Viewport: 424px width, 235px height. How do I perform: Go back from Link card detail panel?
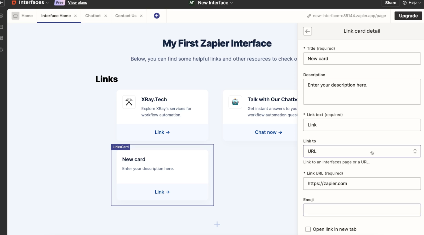point(307,31)
